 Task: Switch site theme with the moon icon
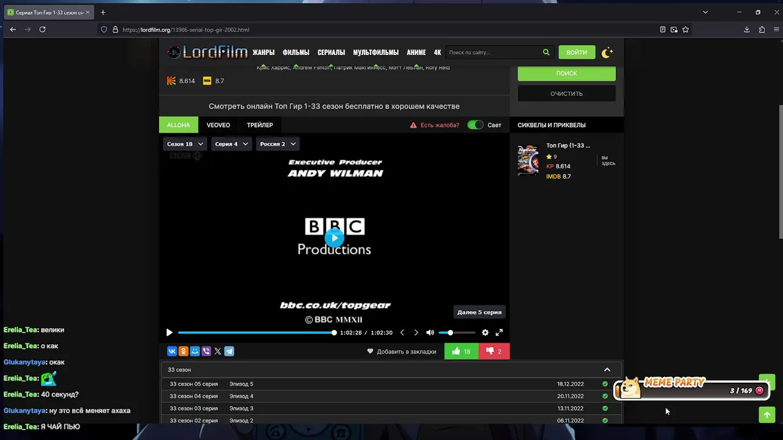607,53
